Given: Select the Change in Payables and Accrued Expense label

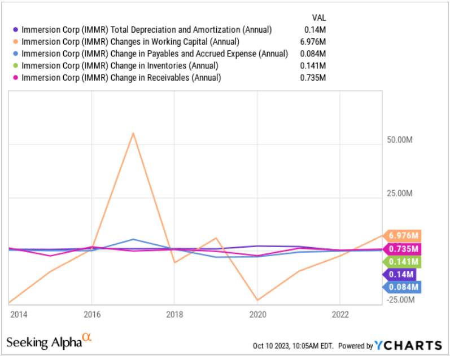Looking at the screenshot, I should (155, 54).
